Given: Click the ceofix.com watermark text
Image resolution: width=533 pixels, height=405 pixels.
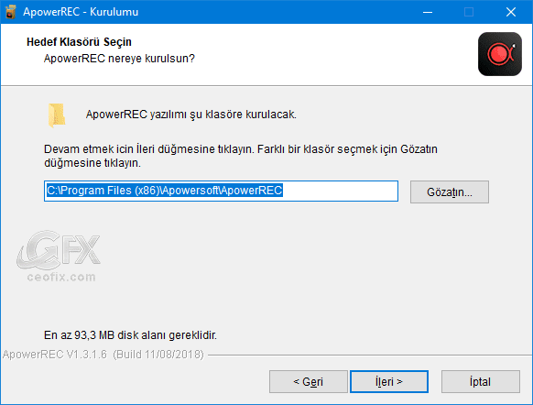Looking at the screenshot, I should pyautogui.click(x=61, y=277).
